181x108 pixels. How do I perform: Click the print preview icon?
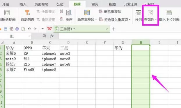tap(23, 29)
